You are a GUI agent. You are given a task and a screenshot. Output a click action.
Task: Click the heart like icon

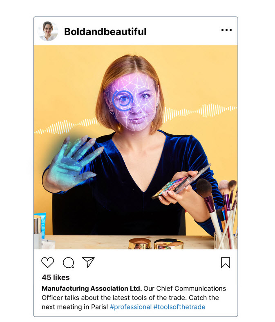47,262
